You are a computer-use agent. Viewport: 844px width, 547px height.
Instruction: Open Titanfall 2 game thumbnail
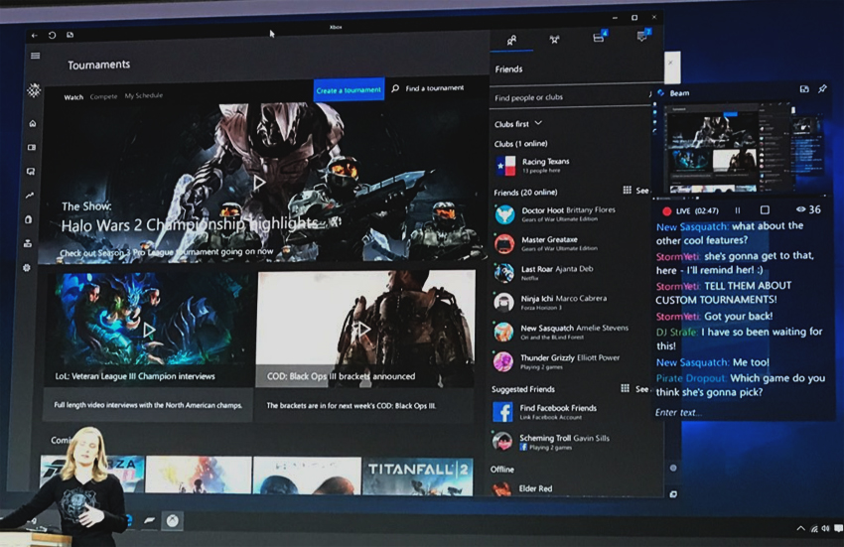tap(417, 476)
